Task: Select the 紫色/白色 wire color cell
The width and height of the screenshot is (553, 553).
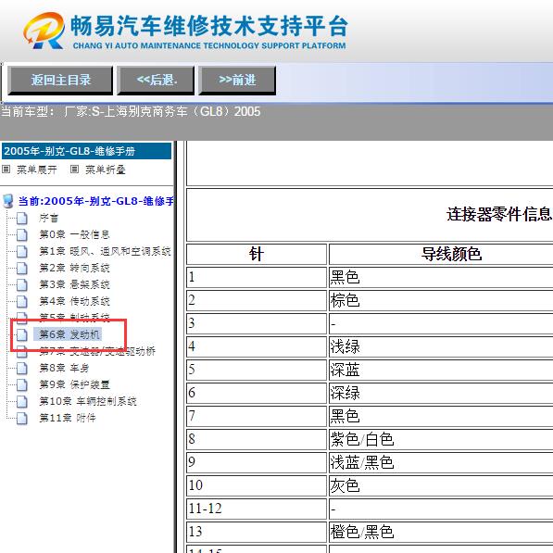Action: 441,439
